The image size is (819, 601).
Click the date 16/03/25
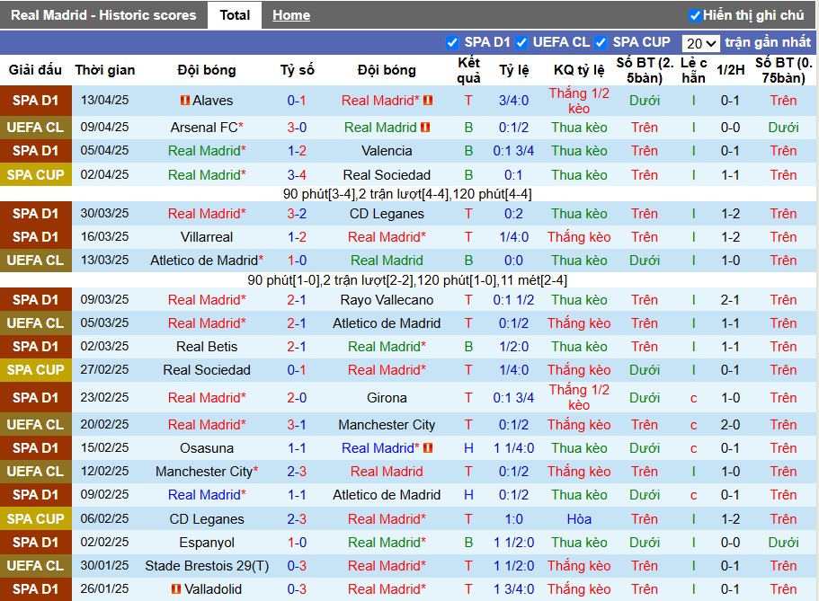104,236
